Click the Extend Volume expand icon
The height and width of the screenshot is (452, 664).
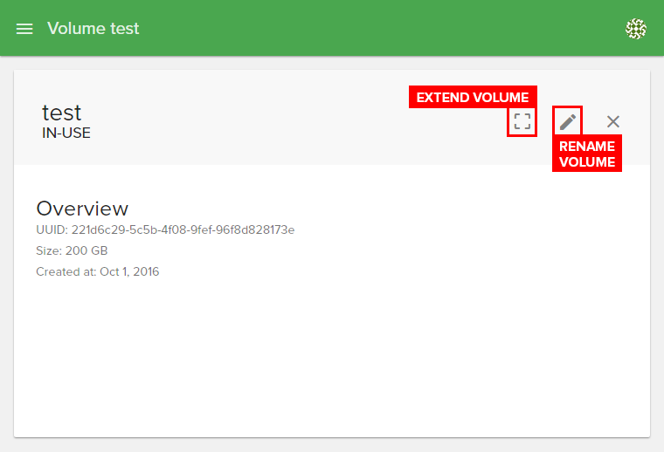(522, 121)
